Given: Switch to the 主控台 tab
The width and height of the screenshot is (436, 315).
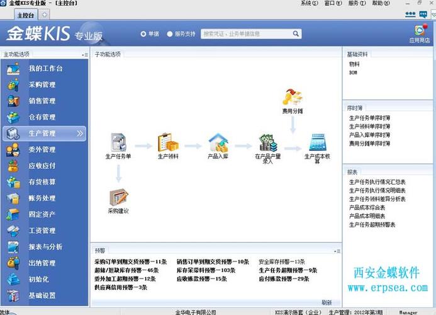Looking at the screenshot, I should point(26,15).
